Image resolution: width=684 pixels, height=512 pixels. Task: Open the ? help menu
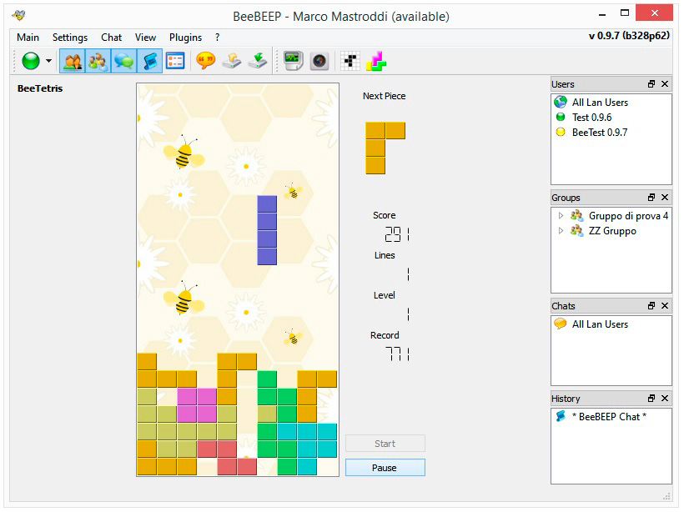point(217,38)
